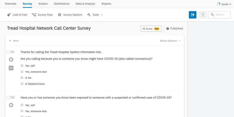This screenshot has width=234, height=117.
Task: Click the publish upload arrow icon
Action: pos(203,15)
